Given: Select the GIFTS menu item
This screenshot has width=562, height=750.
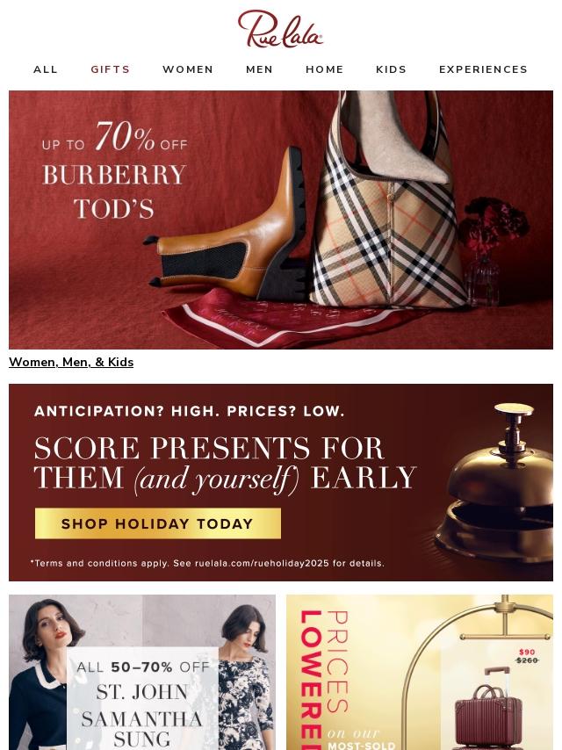Looking at the screenshot, I should [111, 69].
